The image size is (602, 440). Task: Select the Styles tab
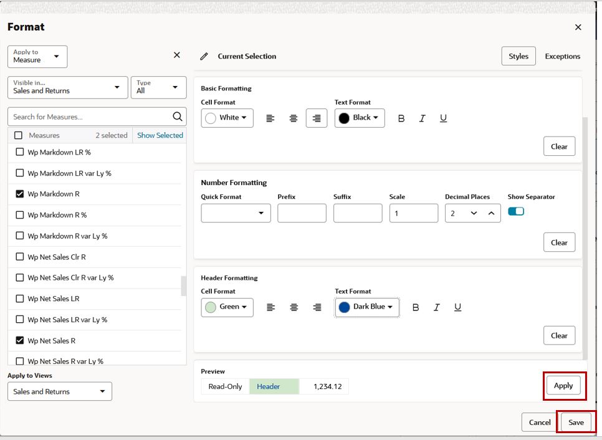click(518, 56)
